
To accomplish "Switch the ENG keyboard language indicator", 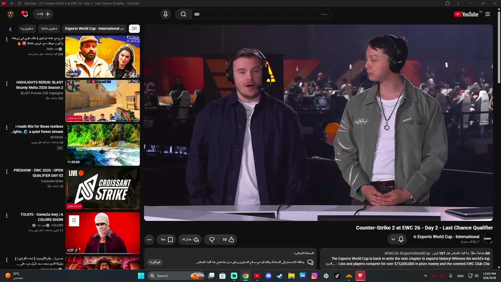I will click(x=461, y=276).
